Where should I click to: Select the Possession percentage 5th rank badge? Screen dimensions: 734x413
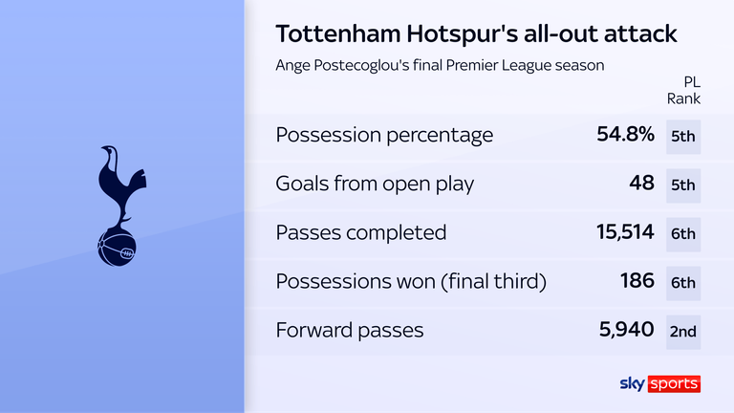(683, 137)
